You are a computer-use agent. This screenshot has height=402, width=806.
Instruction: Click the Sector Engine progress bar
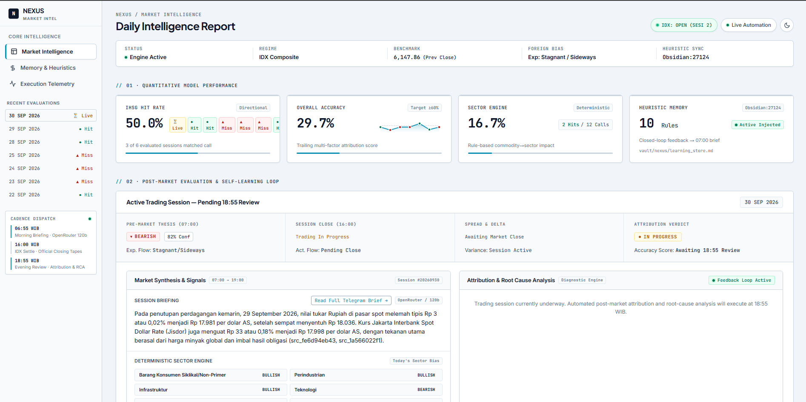point(540,153)
